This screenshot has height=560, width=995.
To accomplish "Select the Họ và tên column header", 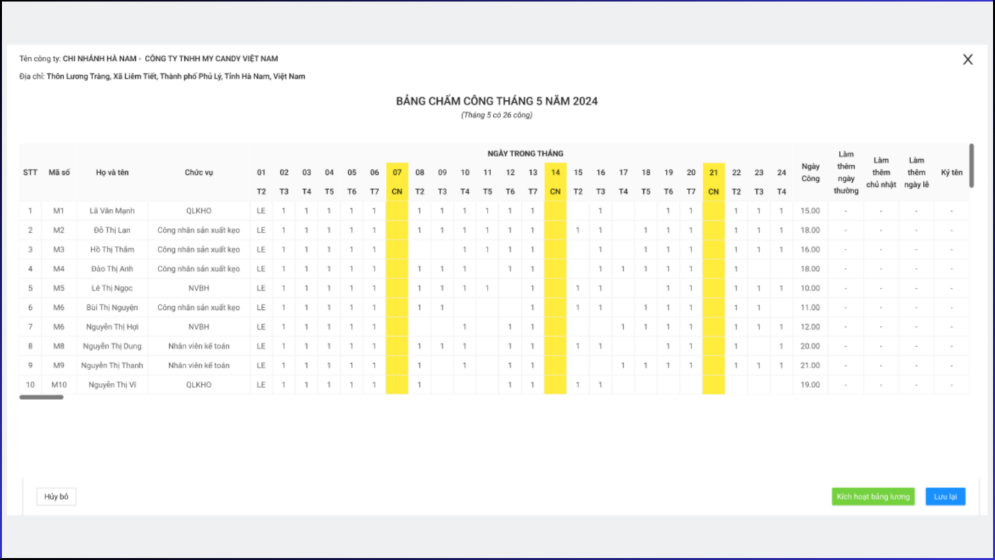I will click(x=112, y=173).
